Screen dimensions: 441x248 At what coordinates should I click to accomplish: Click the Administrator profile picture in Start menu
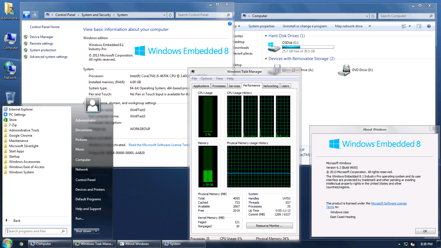92,105
